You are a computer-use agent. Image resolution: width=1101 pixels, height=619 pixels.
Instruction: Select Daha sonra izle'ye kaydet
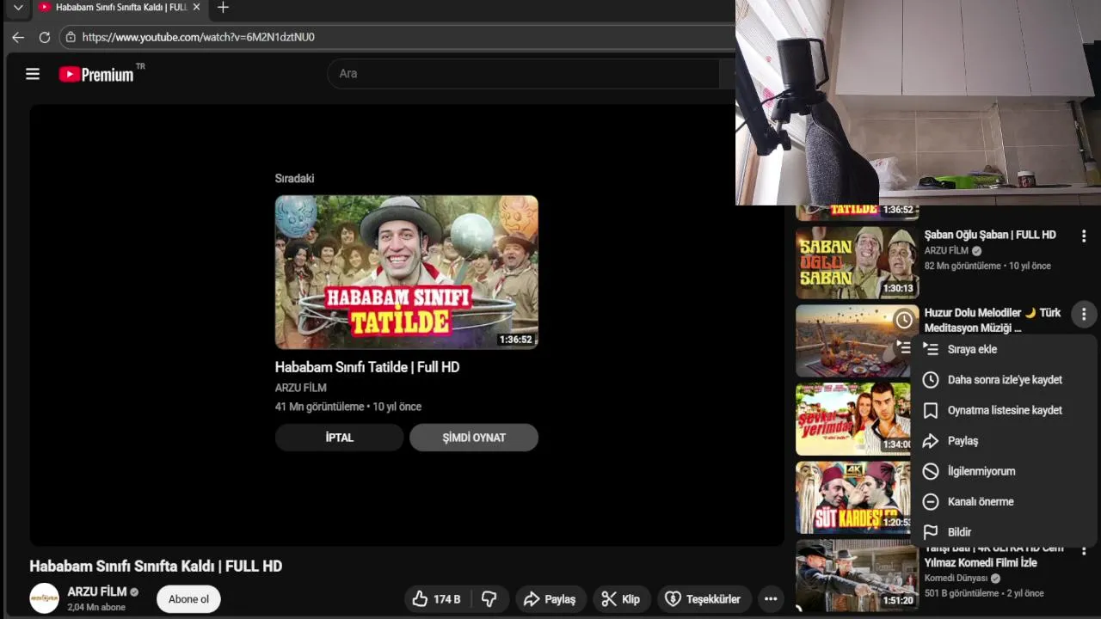click(x=1003, y=380)
